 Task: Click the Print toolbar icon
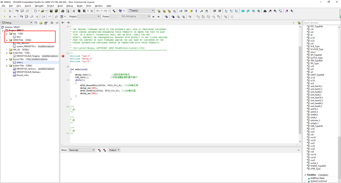point(63,11)
